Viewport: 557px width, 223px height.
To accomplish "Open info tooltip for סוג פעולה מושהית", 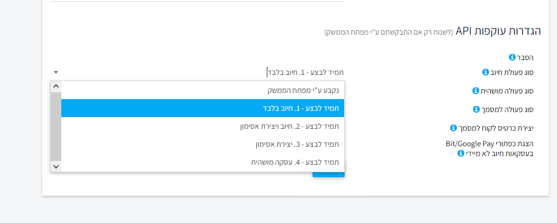I will [475, 90].
